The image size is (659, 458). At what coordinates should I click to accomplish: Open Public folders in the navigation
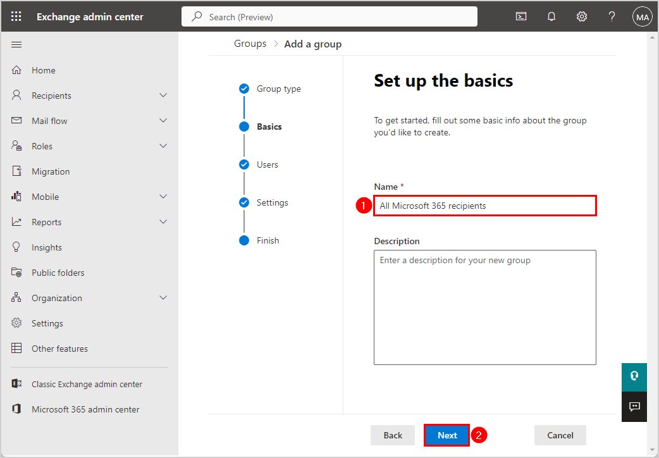(x=58, y=273)
